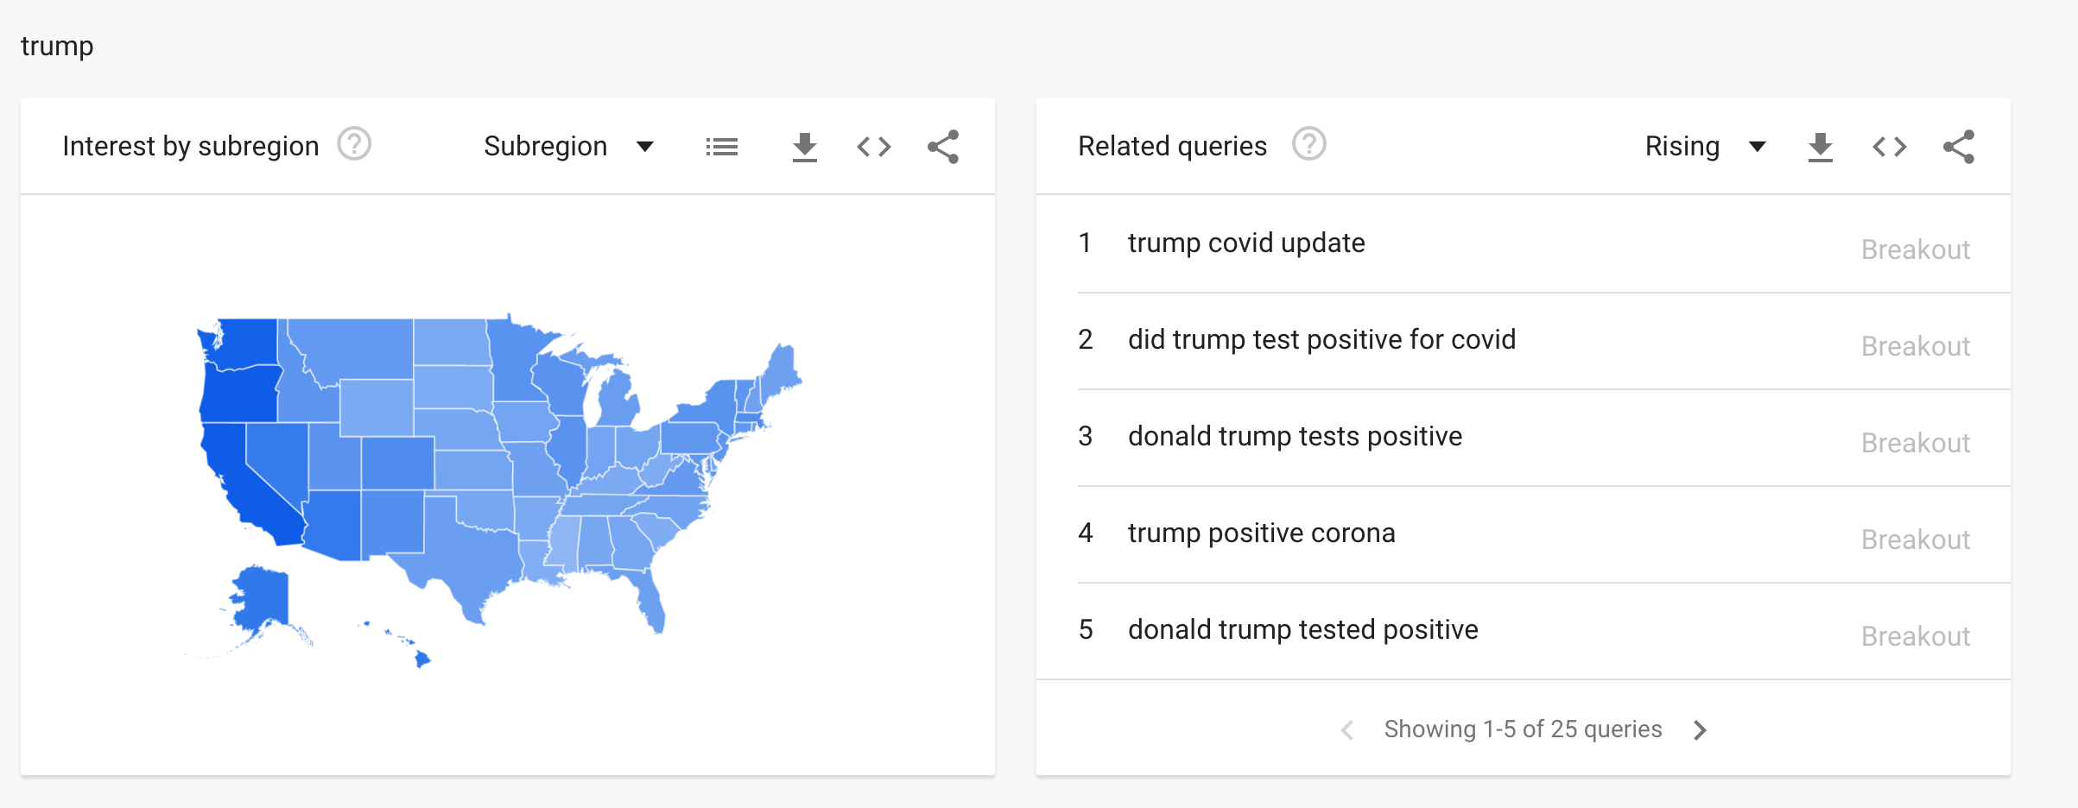
Task: Open "trump covid update" query
Action: pyautogui.click(x=1245, y=243)
